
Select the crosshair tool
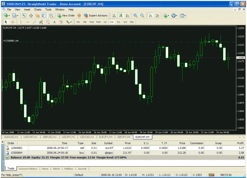tap(13, 22)
